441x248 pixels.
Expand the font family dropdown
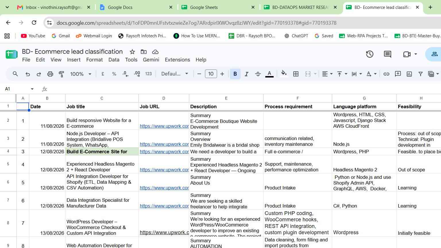pyautogui.click(x=175, y=74)
